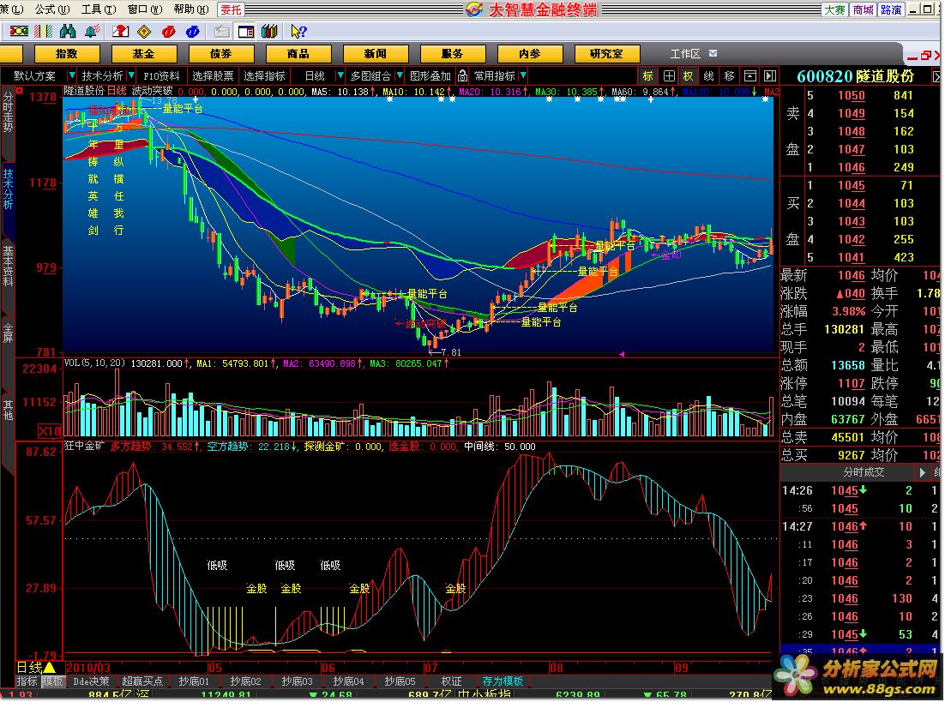Click 存为模板 at the bottom bar
Viewport: 945px width, 702px height.
(503, 681)
